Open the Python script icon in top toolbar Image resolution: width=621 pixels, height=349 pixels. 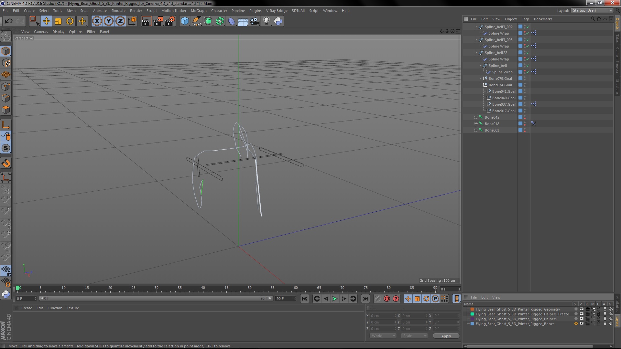click(x=278, y=21)
